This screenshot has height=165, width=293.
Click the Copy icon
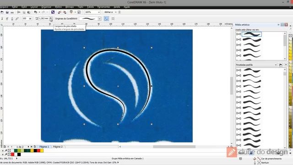click(24, 12)
